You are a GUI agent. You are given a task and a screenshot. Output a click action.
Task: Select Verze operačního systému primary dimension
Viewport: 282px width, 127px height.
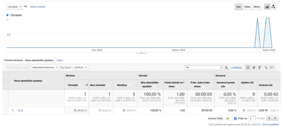pyautogui.click(x=39, y=60)
